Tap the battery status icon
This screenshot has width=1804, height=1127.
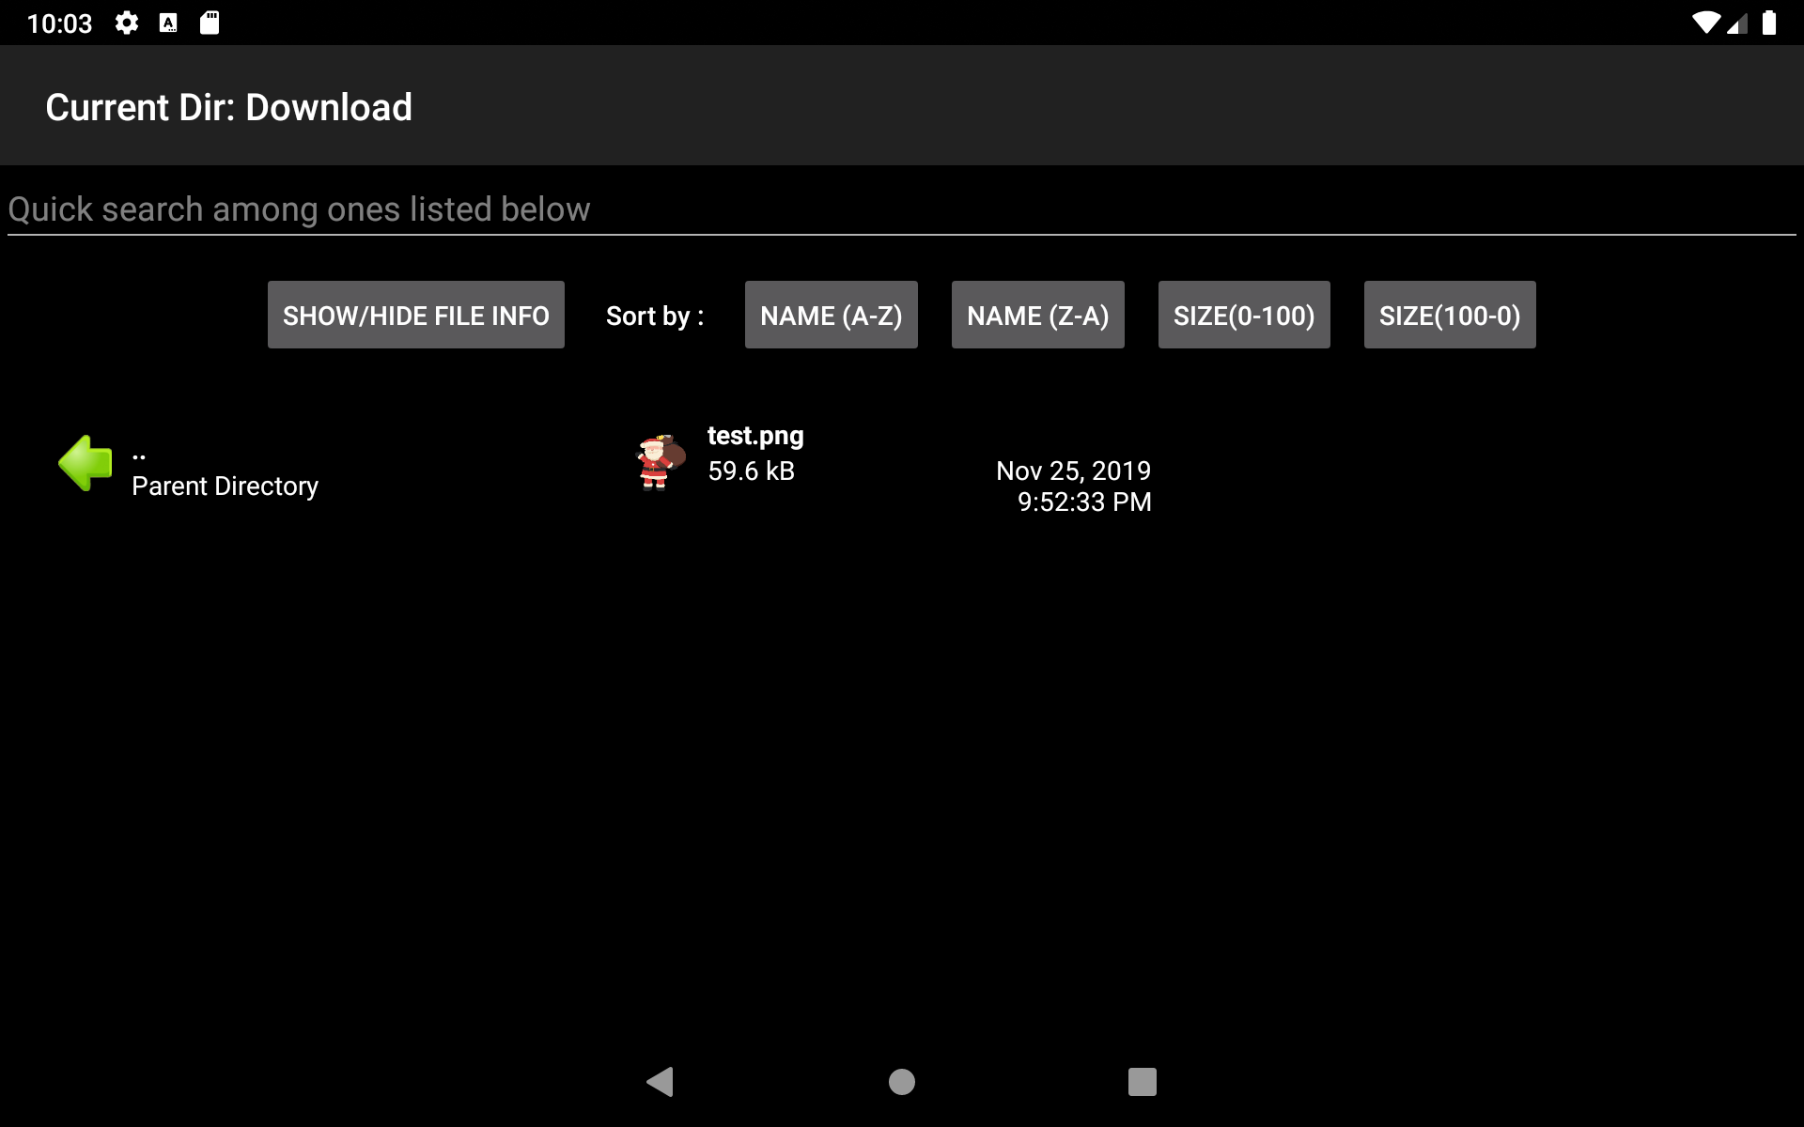tap(1769, 23)
